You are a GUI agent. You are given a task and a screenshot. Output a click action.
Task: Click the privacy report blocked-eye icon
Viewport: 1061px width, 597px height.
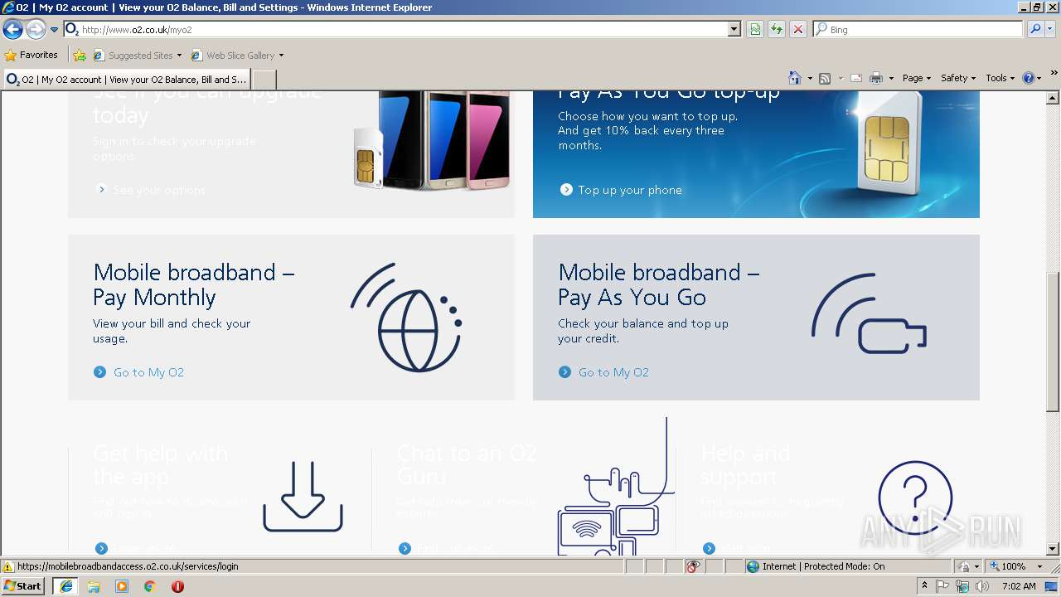[693, 566]
